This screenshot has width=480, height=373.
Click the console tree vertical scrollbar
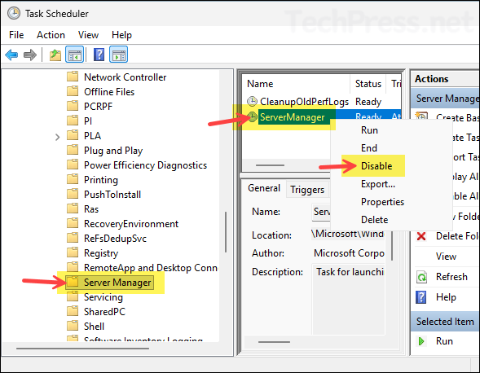(x=226, y=232)
